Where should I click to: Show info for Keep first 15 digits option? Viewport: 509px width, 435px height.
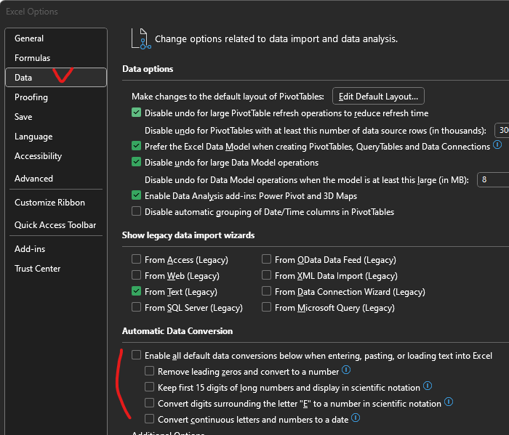(428, 386)
